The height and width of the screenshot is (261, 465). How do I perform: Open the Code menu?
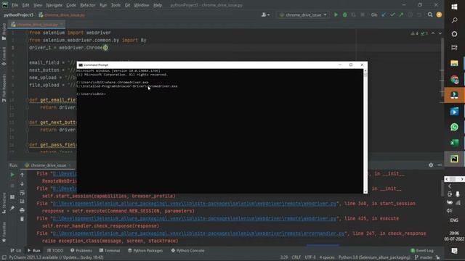point(71,5)
